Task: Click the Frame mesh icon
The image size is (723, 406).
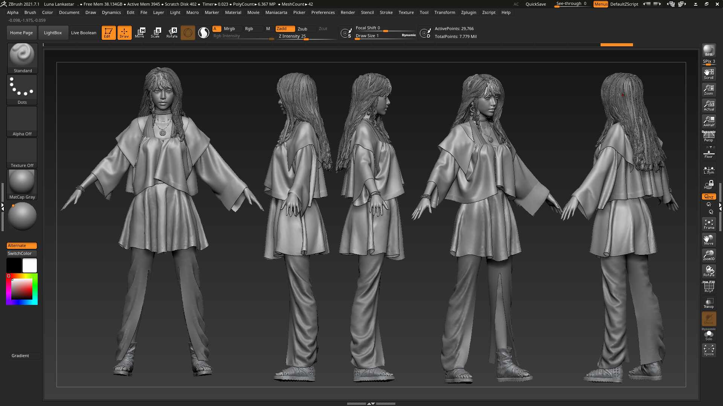Action: point(709,224)
